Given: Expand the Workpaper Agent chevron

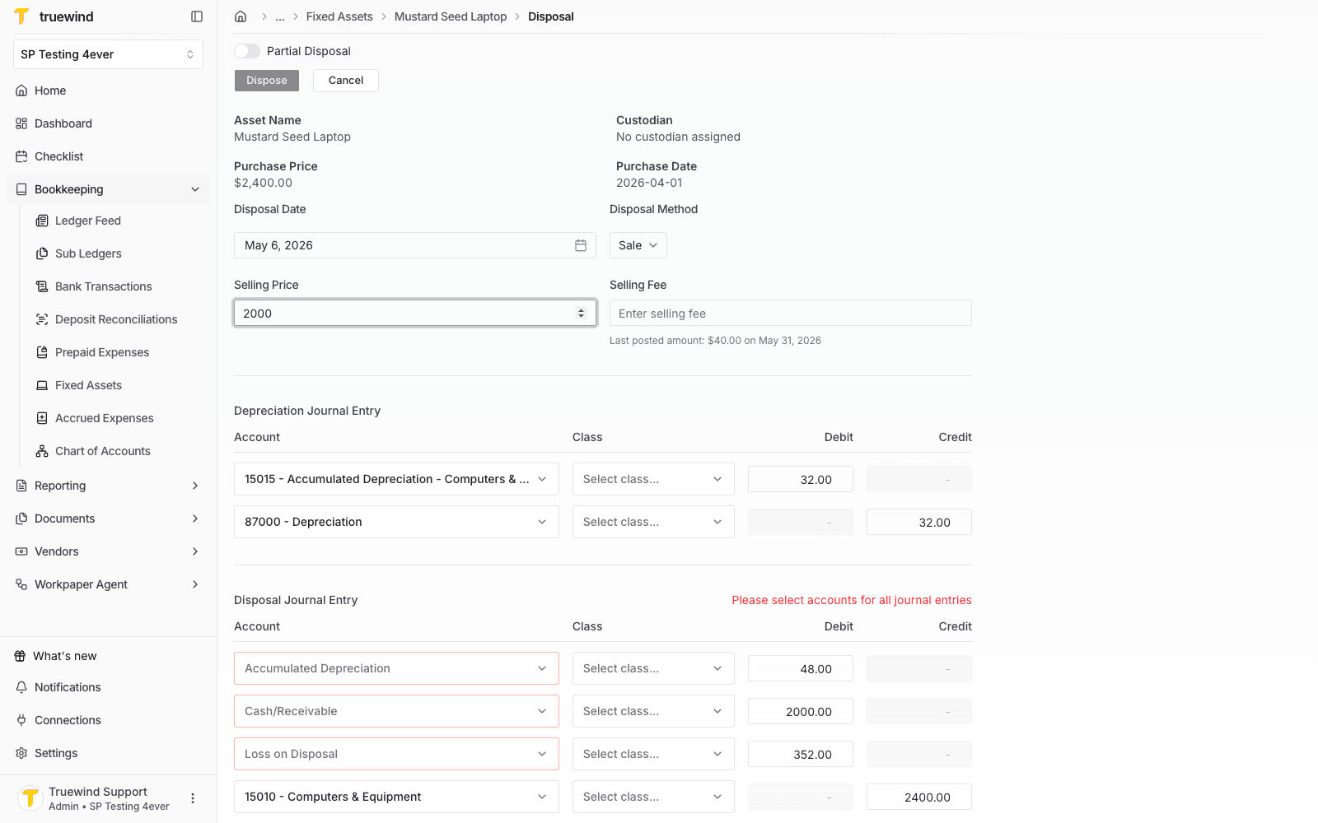Looking at the screenshot, I should [195, 584].
